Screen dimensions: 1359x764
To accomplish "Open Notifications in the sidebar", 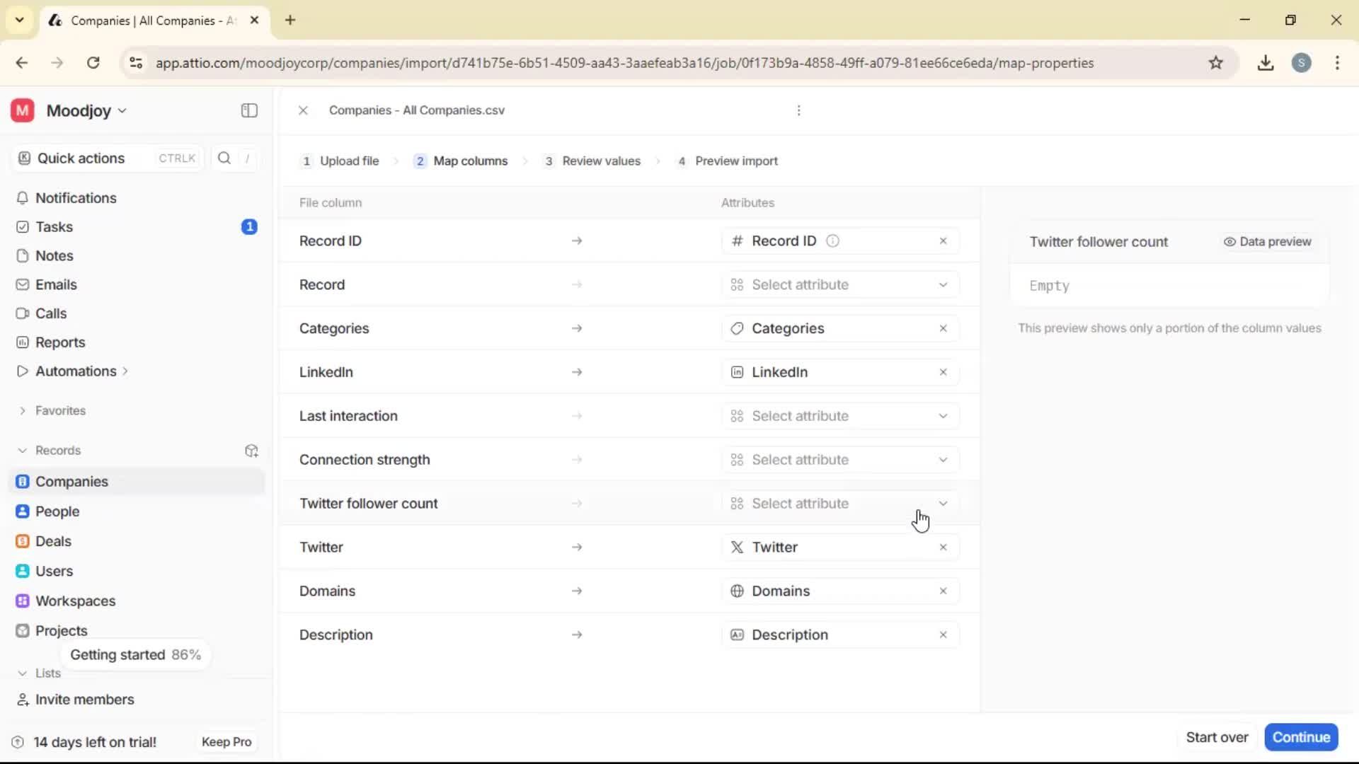I will (x=75, y=198).
